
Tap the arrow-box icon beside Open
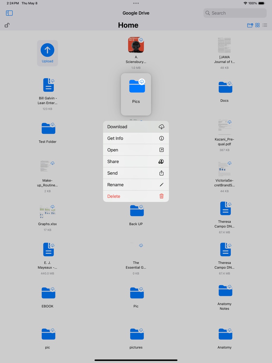tap(161, 150)
